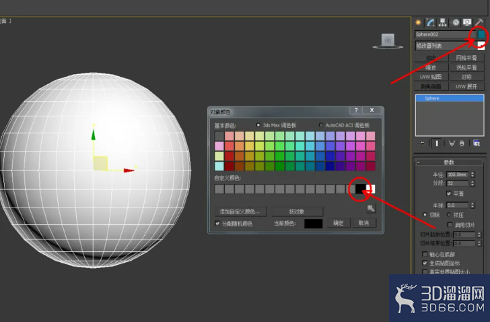Select the AutoCAD ACI 调色板 radio button
This screenshot has height=322, width=490.
tap(320, 125)
